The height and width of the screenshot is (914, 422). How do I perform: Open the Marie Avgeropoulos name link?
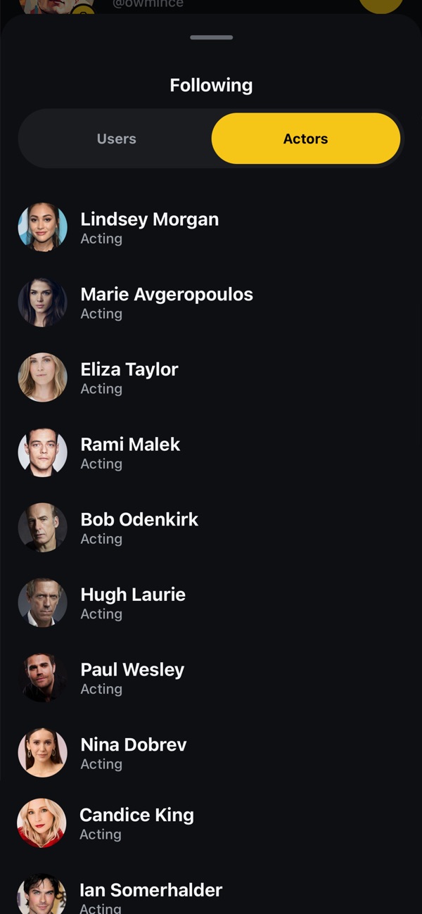point(167,294)
